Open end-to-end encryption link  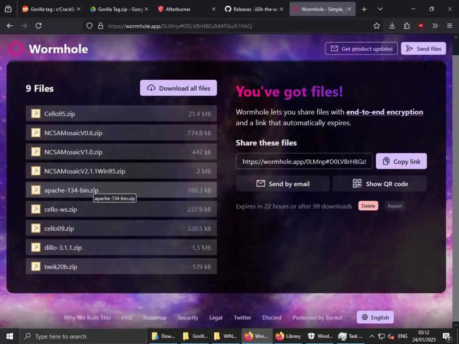tap(384, 112)
